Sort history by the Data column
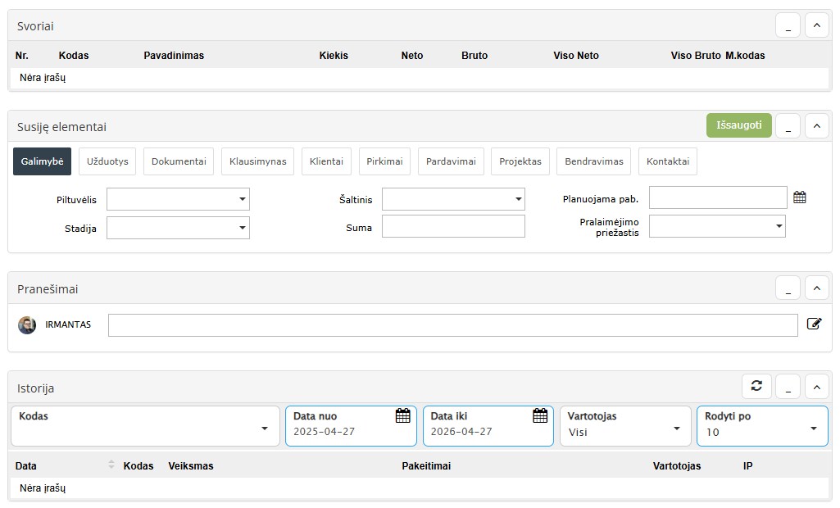Screen dimensions: 840x508 coord(111,465)
